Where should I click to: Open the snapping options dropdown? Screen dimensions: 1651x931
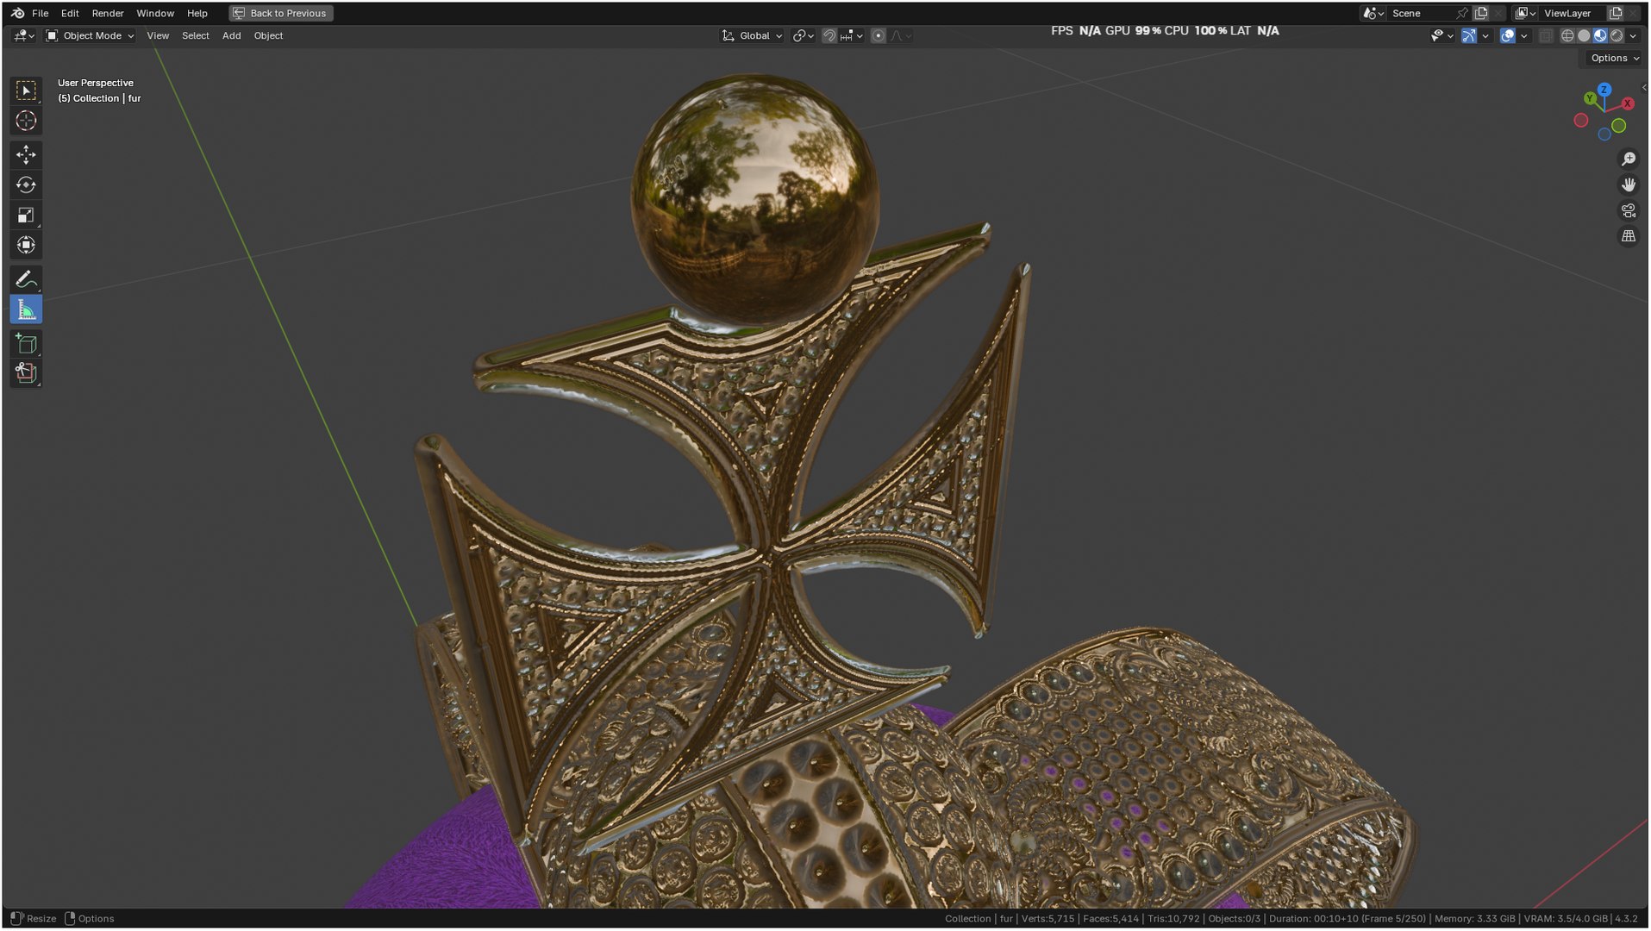pos(851,35)
